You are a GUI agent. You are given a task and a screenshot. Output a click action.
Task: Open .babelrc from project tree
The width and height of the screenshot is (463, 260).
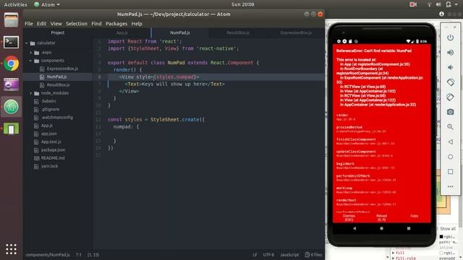point(48,101)
